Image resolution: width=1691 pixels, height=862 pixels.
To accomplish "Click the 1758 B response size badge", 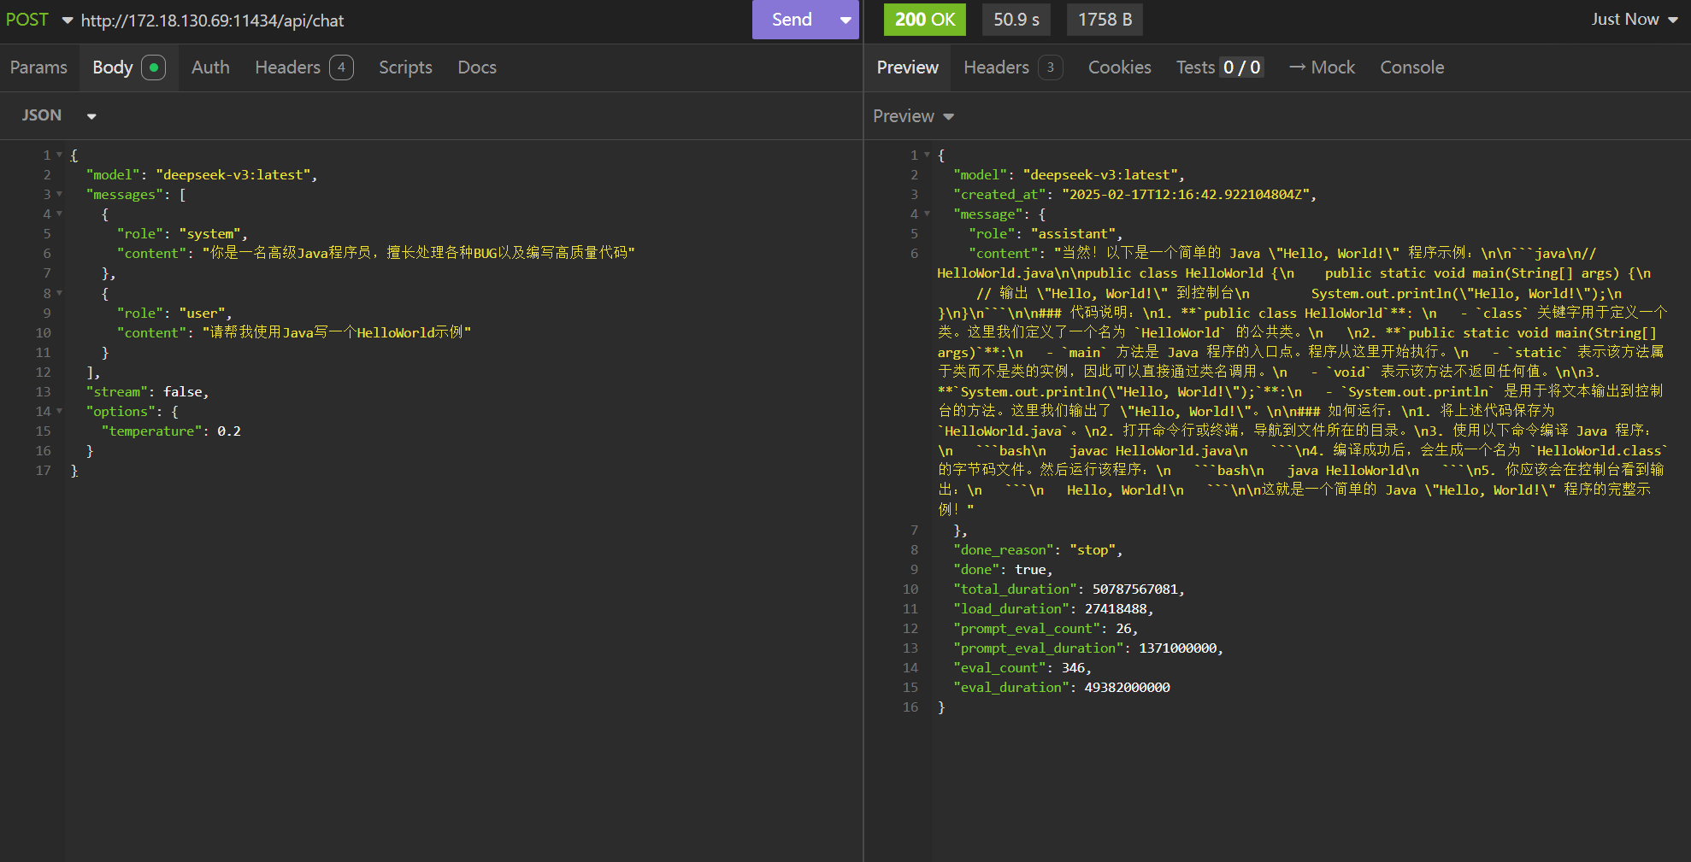I will [1105, 20].
